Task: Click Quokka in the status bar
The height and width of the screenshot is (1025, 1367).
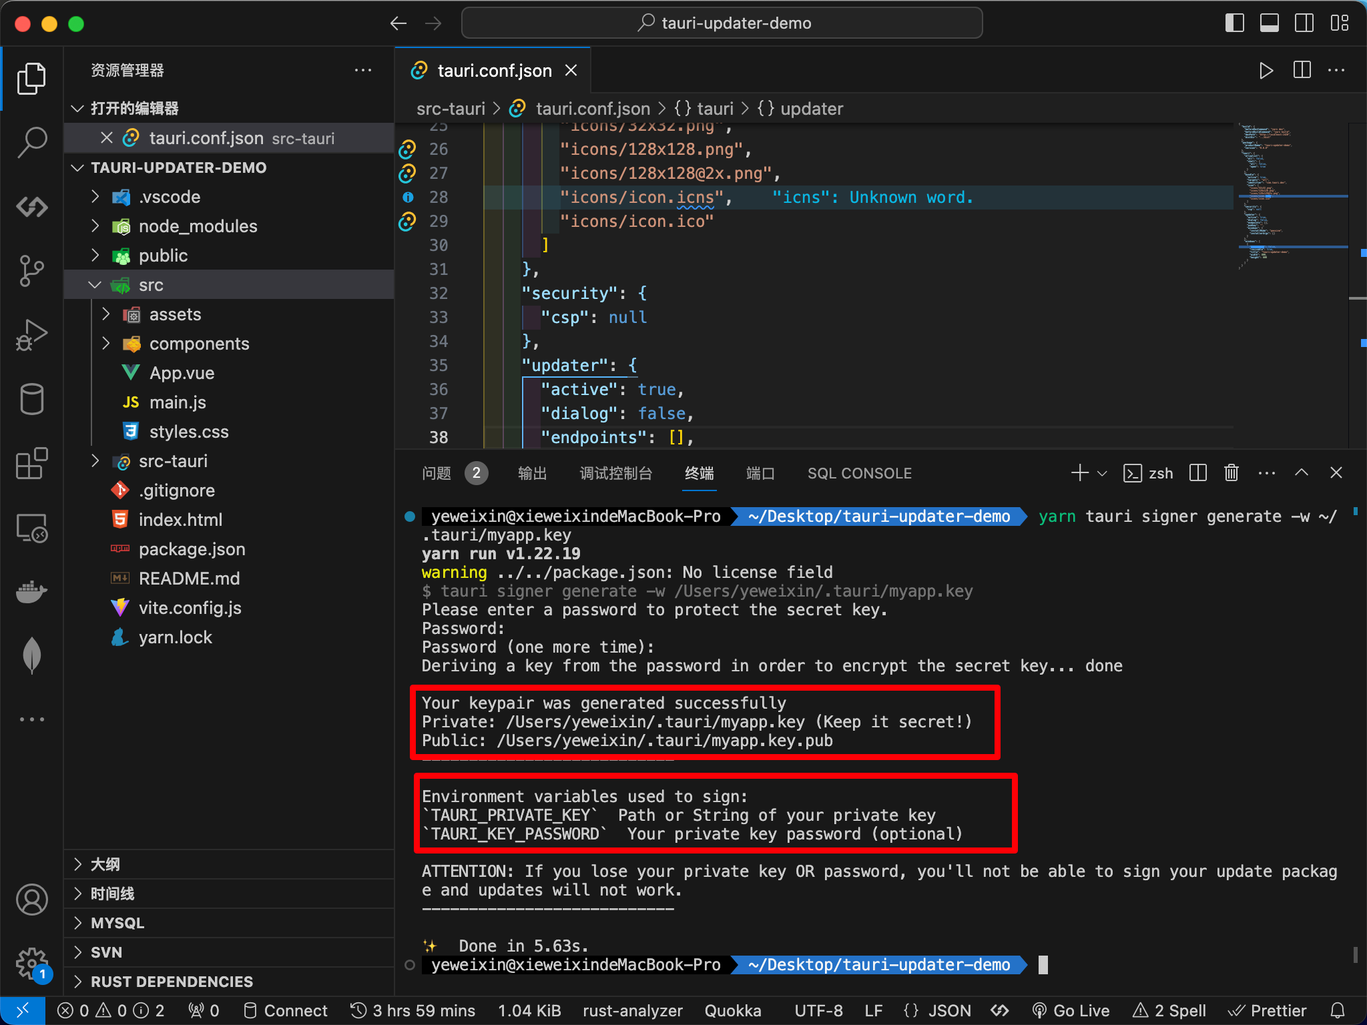Action: 732,1010
